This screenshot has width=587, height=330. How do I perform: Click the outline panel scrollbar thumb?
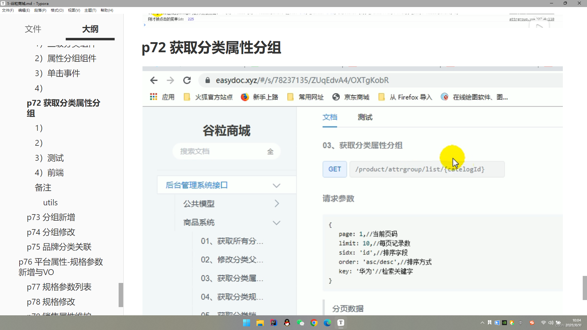tap(121, 295)
